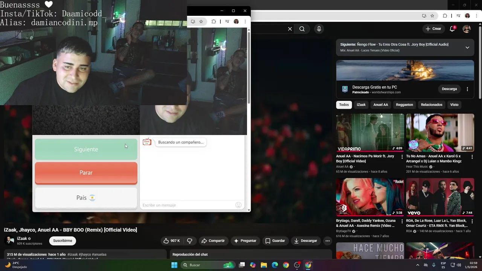The width and height of the screenshot is (482, 271).
Task: Open Anuel AA channel link under first video
Action: 342,166
